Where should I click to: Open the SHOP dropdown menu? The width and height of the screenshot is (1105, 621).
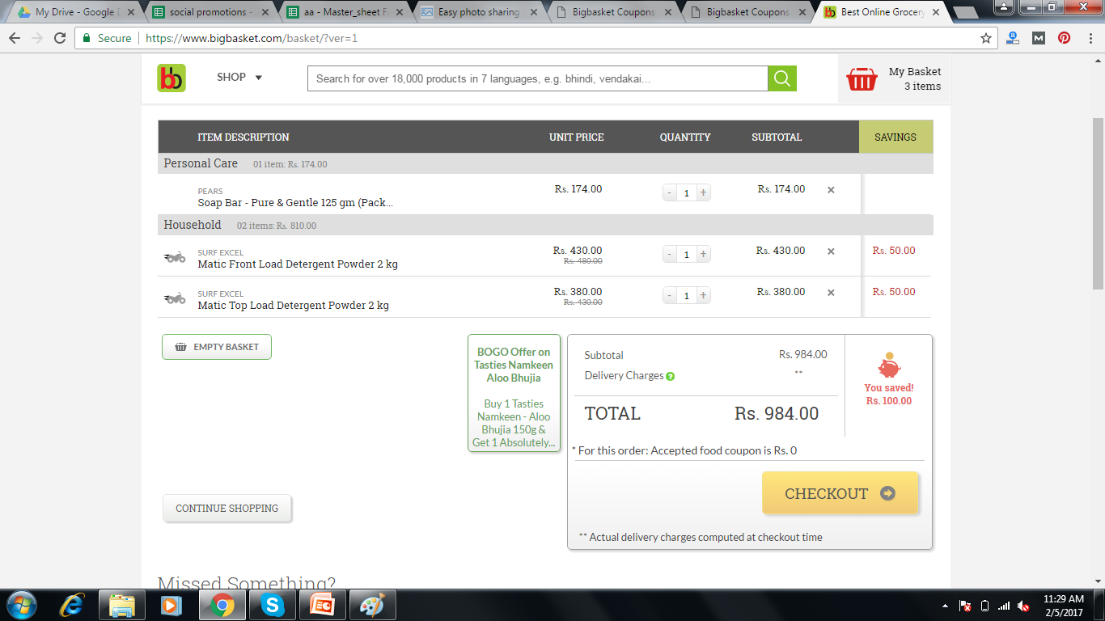239,78
